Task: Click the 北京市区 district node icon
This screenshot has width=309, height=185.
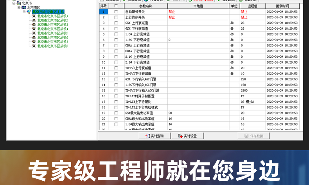Action: pos(23,7)
